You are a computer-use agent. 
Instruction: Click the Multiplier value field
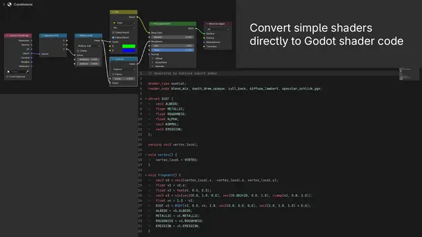[88, 59]
